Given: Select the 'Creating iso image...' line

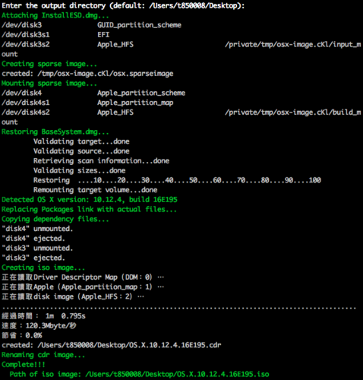Looking at the screenshot, I should pos(43,268).
